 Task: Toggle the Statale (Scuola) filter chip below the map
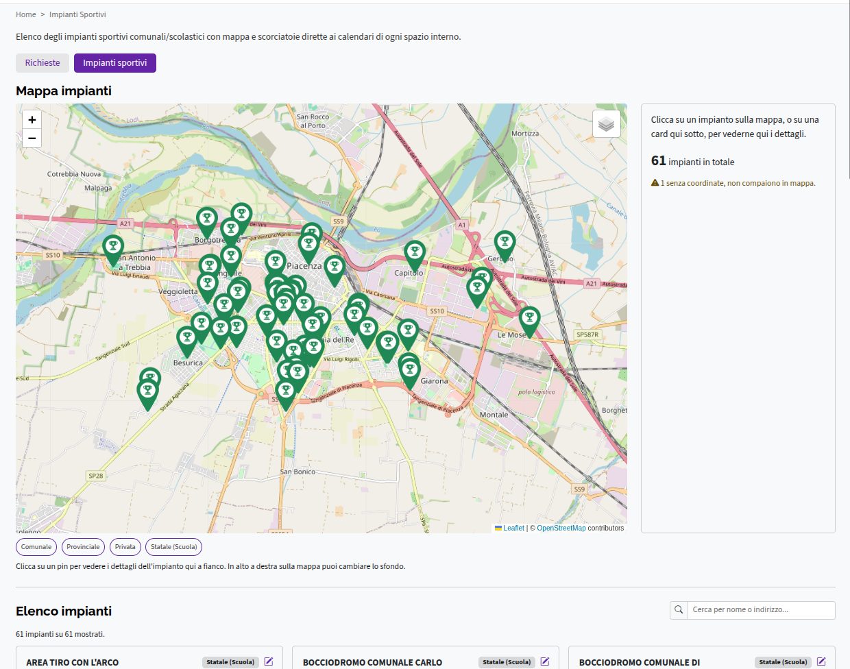174,547
